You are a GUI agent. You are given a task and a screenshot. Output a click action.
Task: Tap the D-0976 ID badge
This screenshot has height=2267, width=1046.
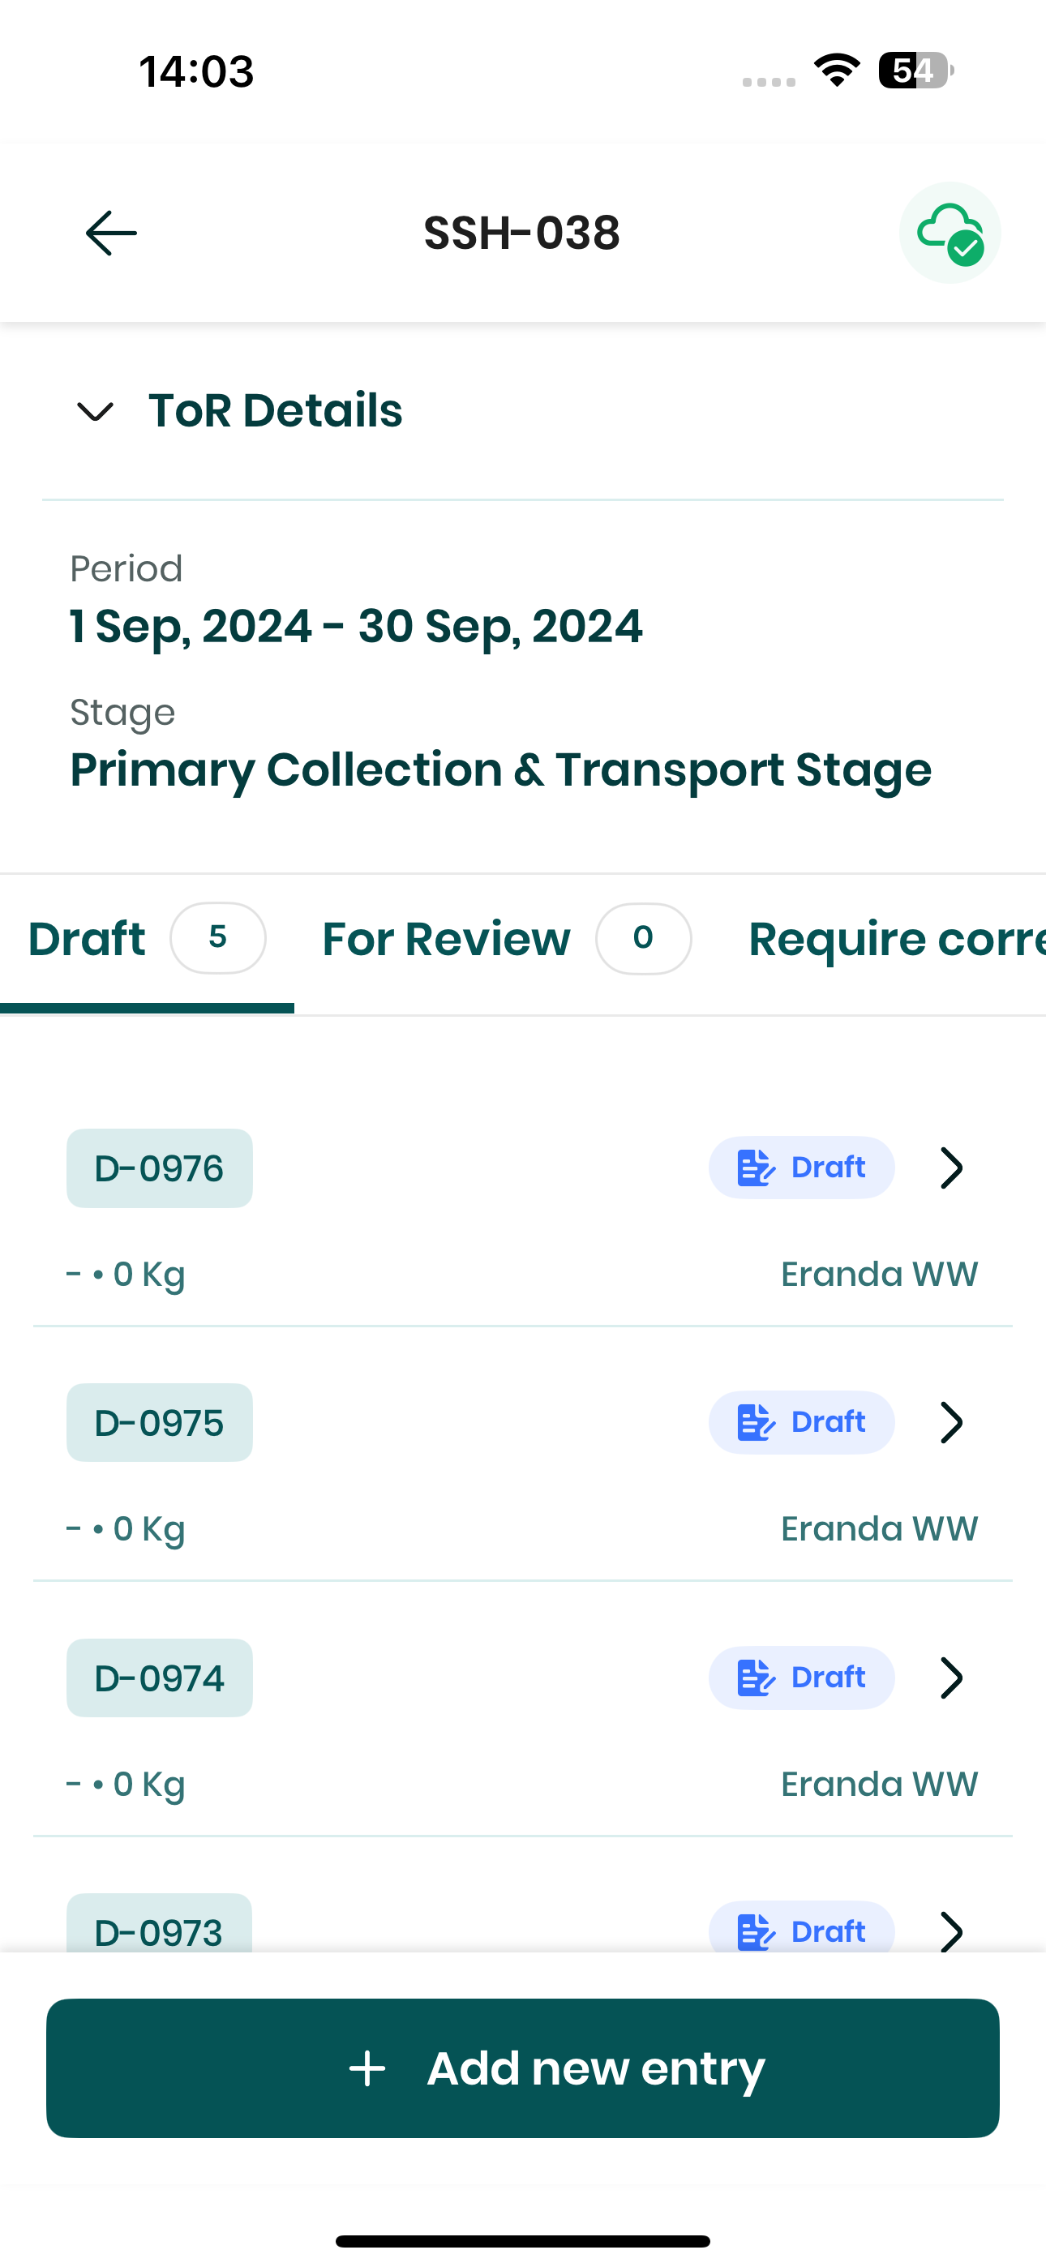pyautogui.click(x=160, y=1168)
